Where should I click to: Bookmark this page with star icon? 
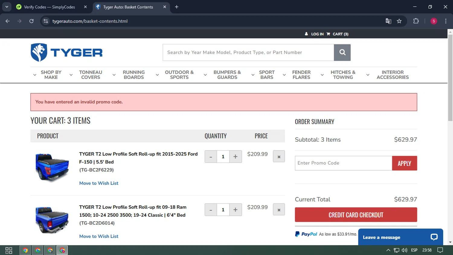tap(399, 21)
